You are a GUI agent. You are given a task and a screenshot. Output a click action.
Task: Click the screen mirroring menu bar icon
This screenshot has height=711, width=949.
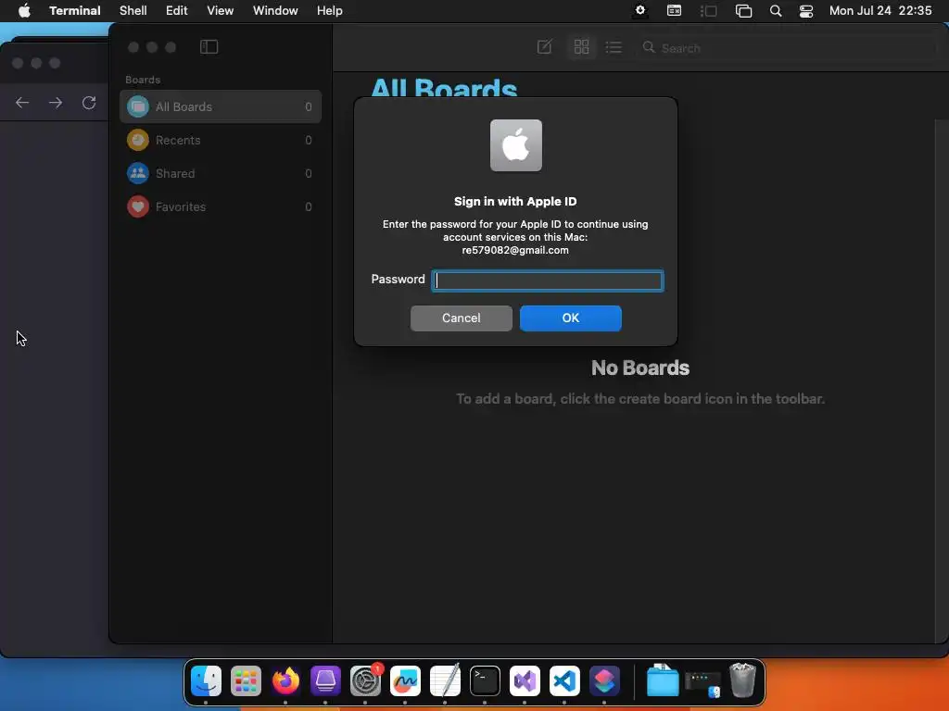743,11
